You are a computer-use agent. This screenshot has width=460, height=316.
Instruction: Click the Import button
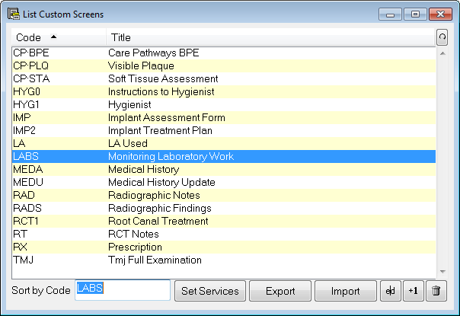(346, 291)
